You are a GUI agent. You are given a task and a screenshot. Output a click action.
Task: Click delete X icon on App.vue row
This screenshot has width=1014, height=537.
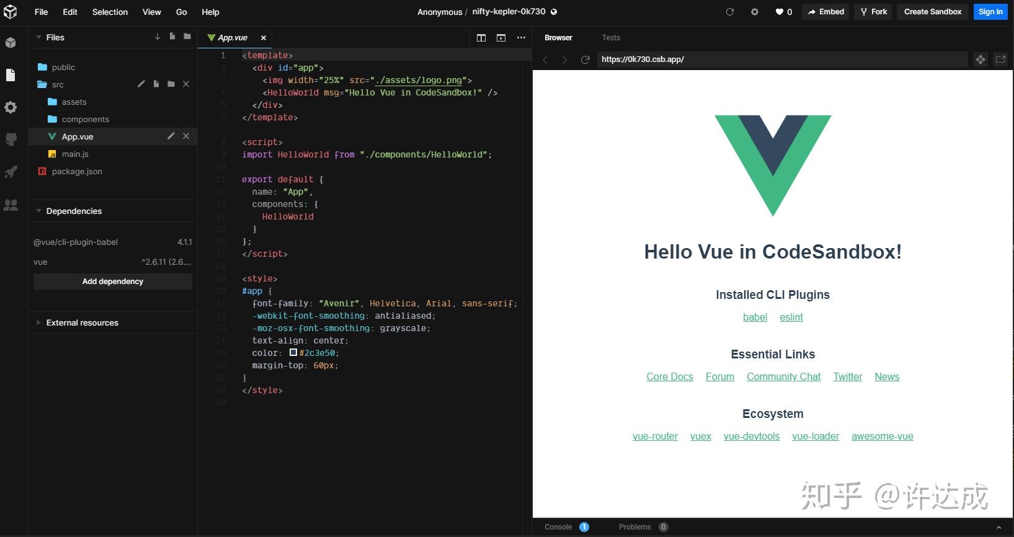186,136
